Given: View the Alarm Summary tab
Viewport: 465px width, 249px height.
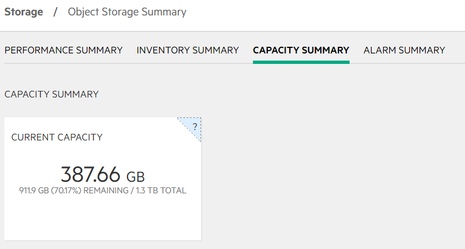Looking at the screenshot, I should point(404,50).
